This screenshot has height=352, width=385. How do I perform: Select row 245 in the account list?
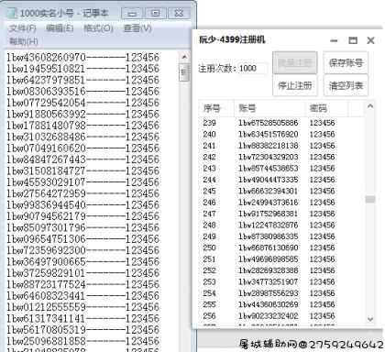pyautogui.click(x=281, y=191)
